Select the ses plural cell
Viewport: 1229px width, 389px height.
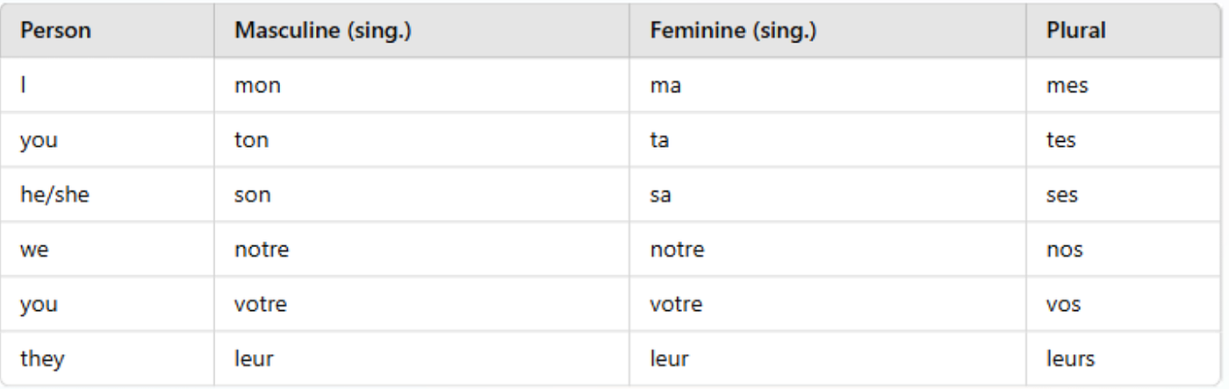(1124, 194)
